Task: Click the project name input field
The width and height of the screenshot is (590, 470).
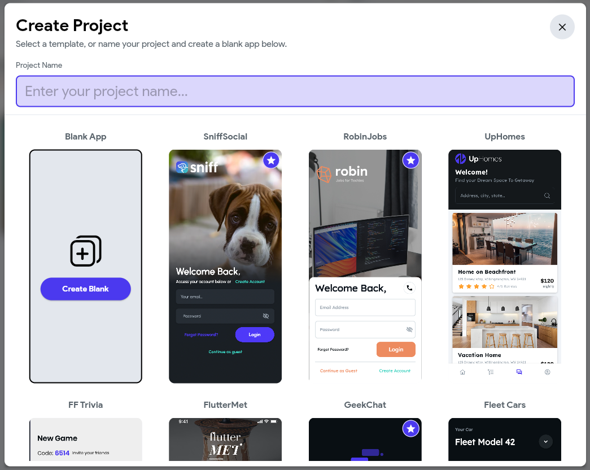Action: (x=295, y=91)
